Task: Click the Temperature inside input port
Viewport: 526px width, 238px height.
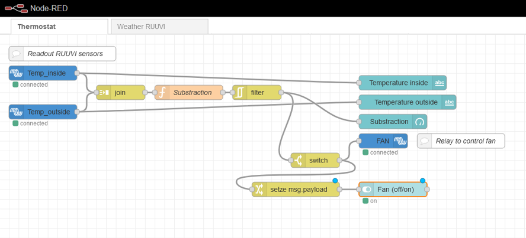Action: pyautogui.click(x=358, y=83)
